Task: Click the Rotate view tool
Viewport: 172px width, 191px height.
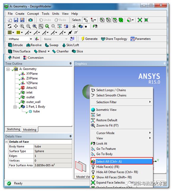Action: pyautogui.click(x=9, y=26)
